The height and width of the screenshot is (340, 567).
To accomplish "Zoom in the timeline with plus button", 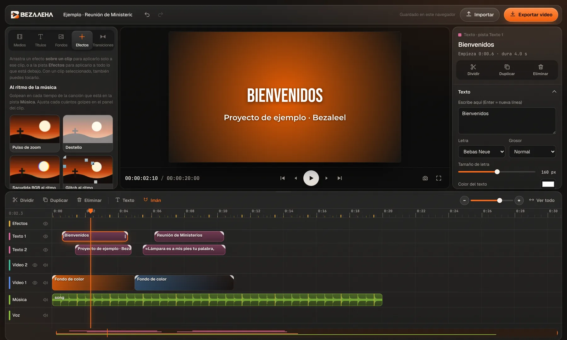I will point(519,201).
